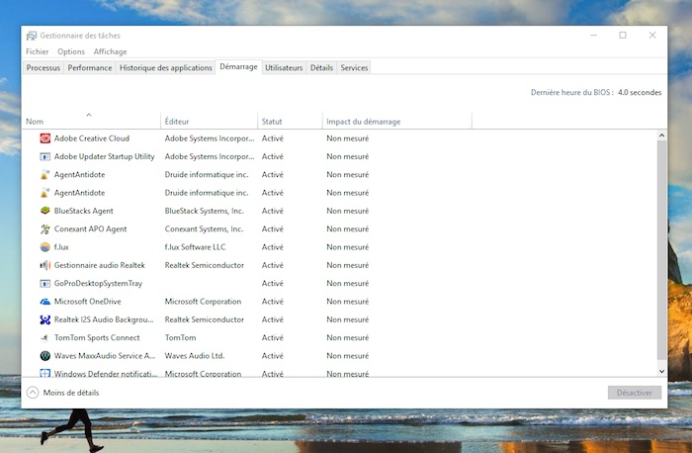Open the Fichier menu
Image resolution: width=692 pixels, height=453 pixels.
(x=38, y=51)
